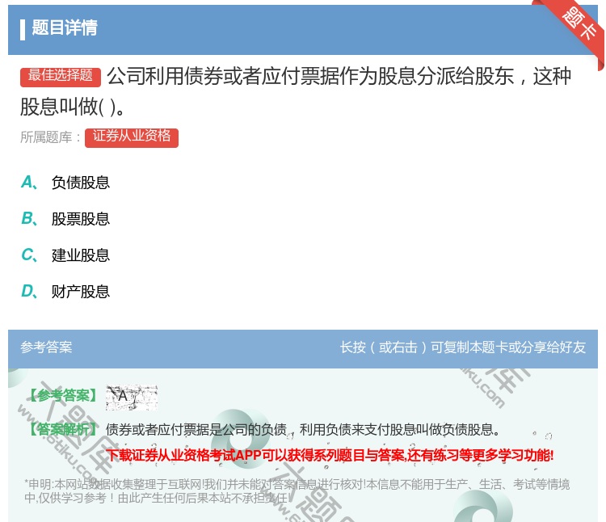Image resolution: width=606 pixels, height=522 pixels.
Task: Click the 申明 disclaimer text
Action: pos(297,490)
